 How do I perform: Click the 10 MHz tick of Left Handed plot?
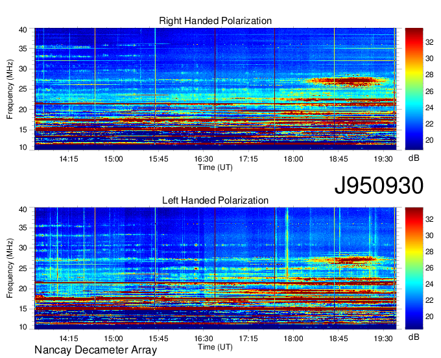23,327
